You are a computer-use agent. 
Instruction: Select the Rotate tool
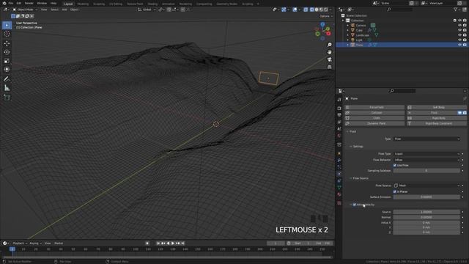(7, 52)
